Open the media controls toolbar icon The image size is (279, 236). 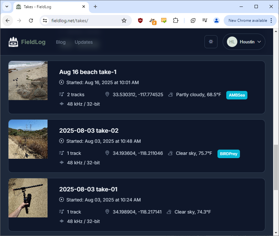click(x=205, y=21)
